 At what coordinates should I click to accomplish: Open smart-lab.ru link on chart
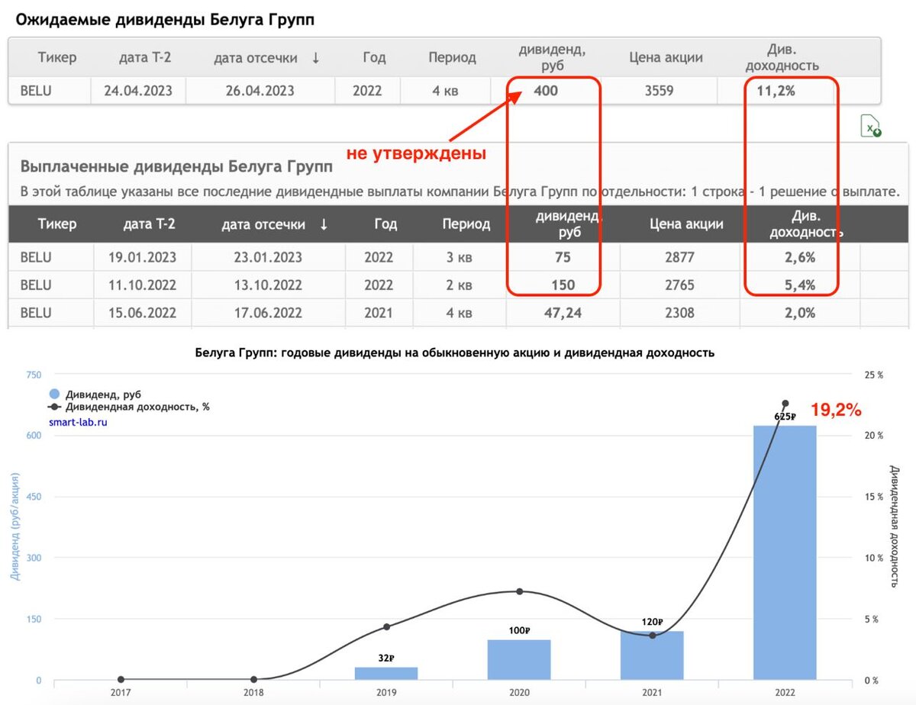pyautogui.click(x=78, y=421)
